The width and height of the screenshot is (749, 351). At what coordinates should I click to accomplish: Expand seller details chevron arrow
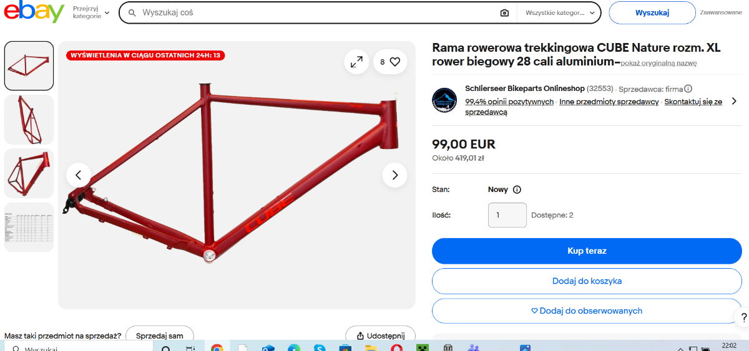734,101
